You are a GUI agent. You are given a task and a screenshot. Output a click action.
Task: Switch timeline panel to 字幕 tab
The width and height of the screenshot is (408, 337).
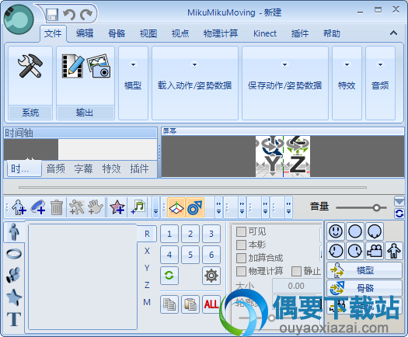click(x=83, y=168)
